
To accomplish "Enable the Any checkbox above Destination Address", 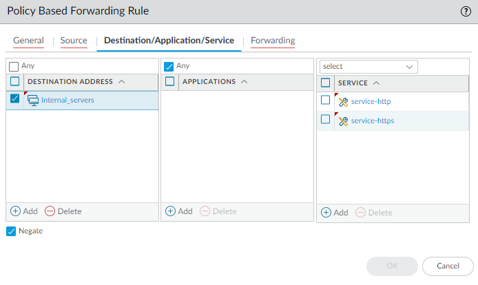I will point(14,67).
